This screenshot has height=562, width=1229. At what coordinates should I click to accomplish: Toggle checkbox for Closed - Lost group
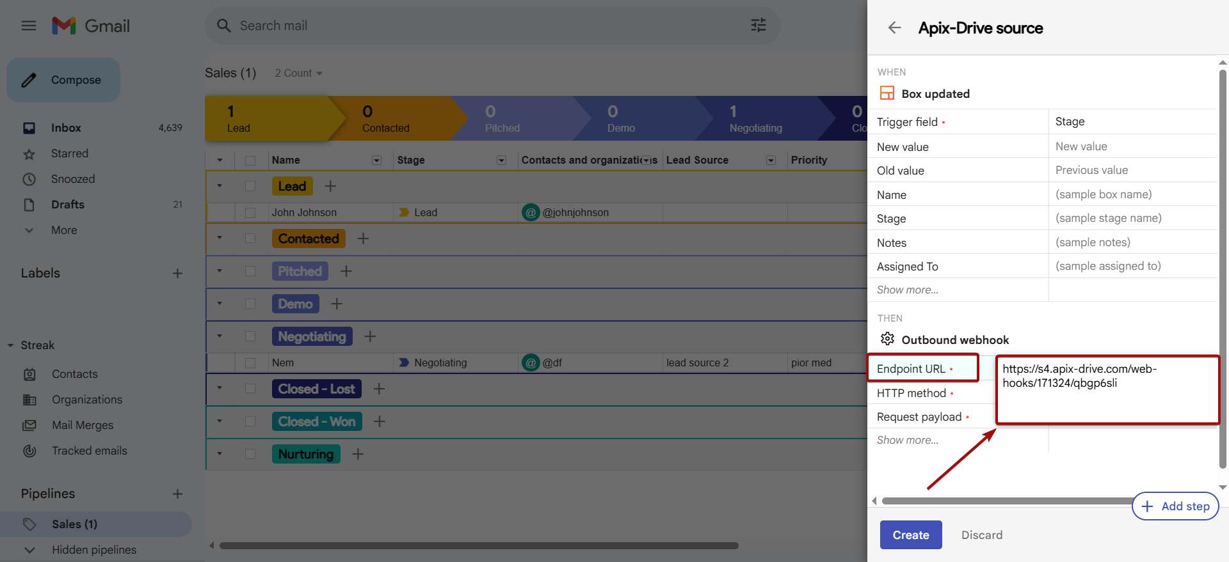point(250,389)
